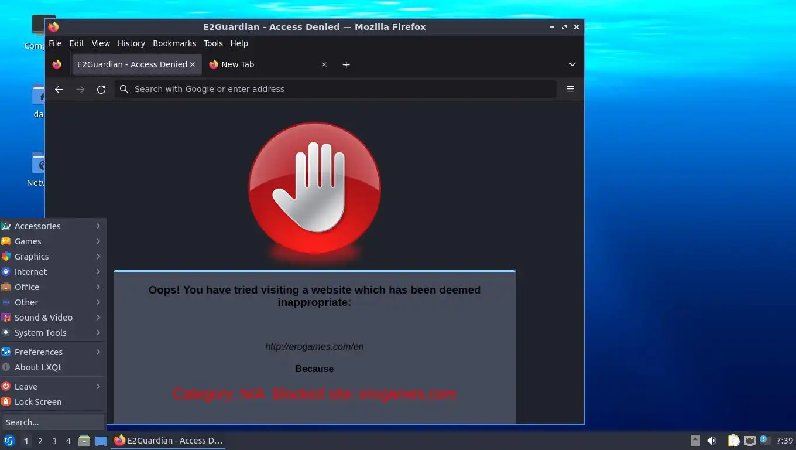
Task: Open the View menu
Action: coord(101,43)
